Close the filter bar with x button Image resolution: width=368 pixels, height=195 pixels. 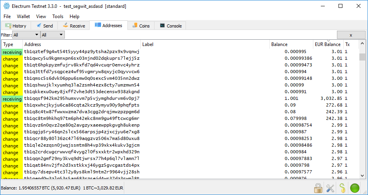tap(351, 35)
